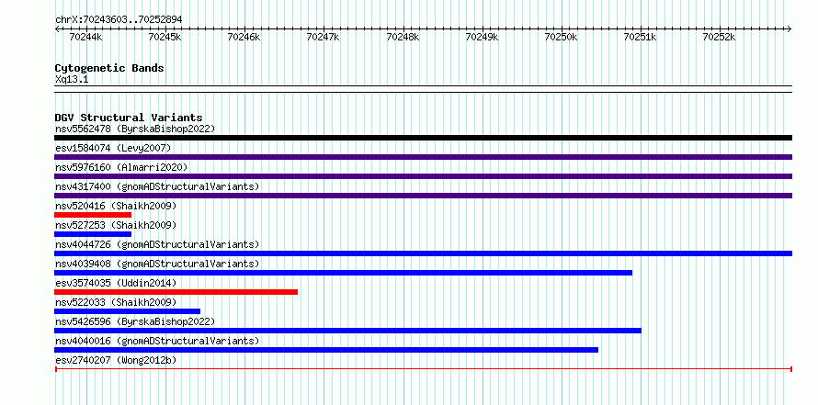This screenshot has width=818, height=405.
Task: Click the short blue nsv527253 bar
Action: (93, 234)
